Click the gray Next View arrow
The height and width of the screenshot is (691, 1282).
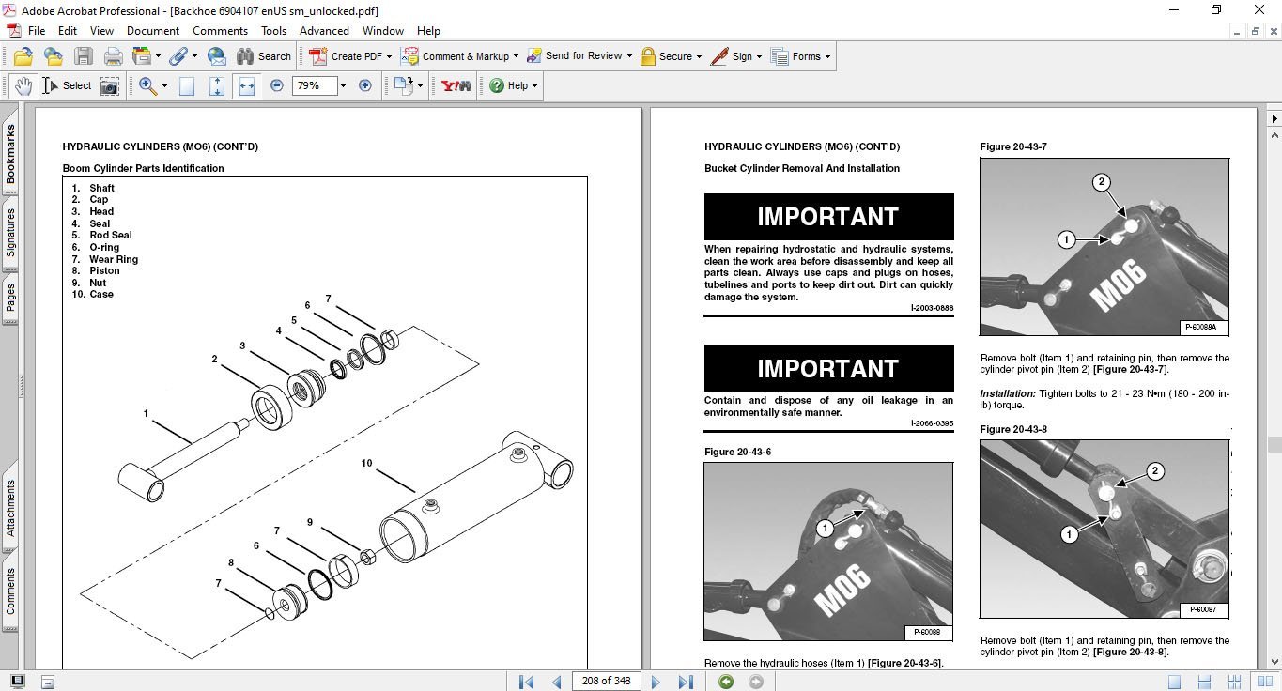[x=755, y=682]
